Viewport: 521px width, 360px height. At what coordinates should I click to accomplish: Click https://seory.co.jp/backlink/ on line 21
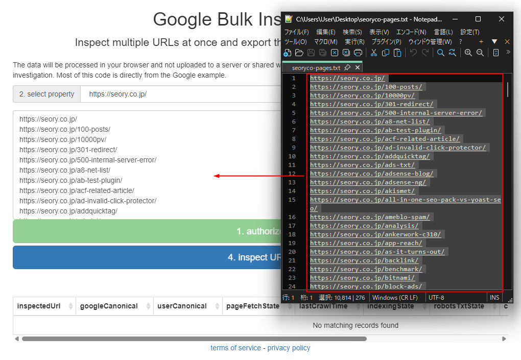(x=364, y=260)
